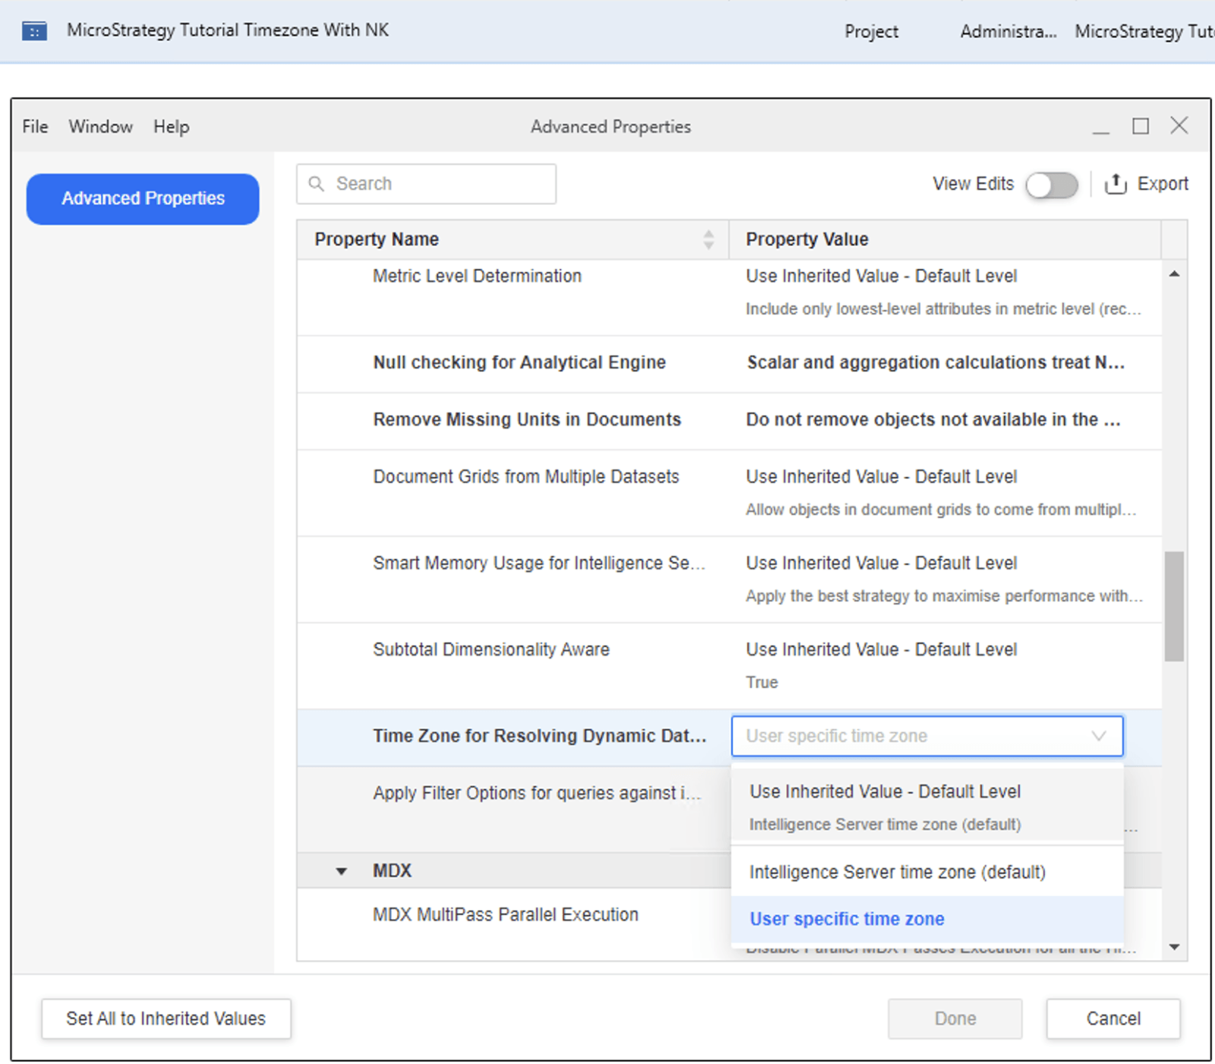Sort by Property Name using sort arrows
The height and width of the screenshot is (1064, 1215).
click(x=708, y=239)
